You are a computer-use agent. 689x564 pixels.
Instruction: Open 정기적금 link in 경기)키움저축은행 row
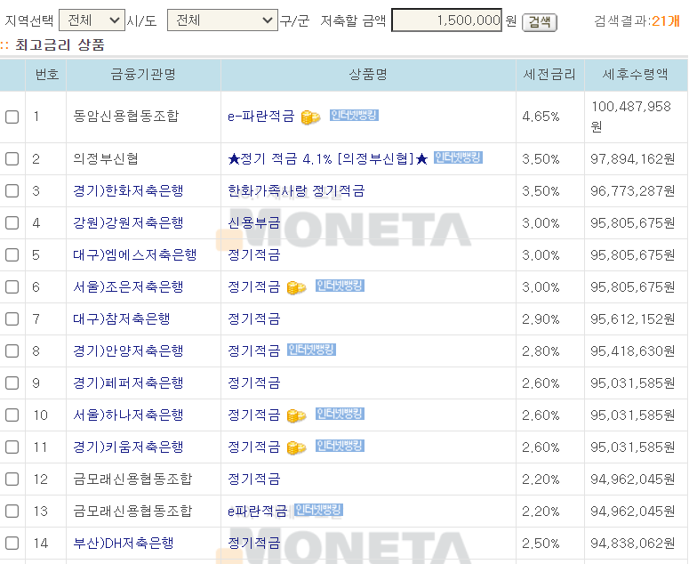[x=254, y=447]
